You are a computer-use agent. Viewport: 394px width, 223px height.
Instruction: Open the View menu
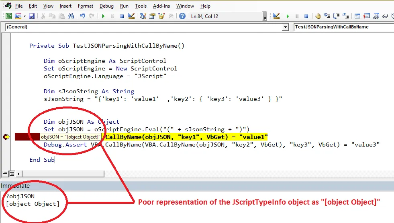point(48,6)
